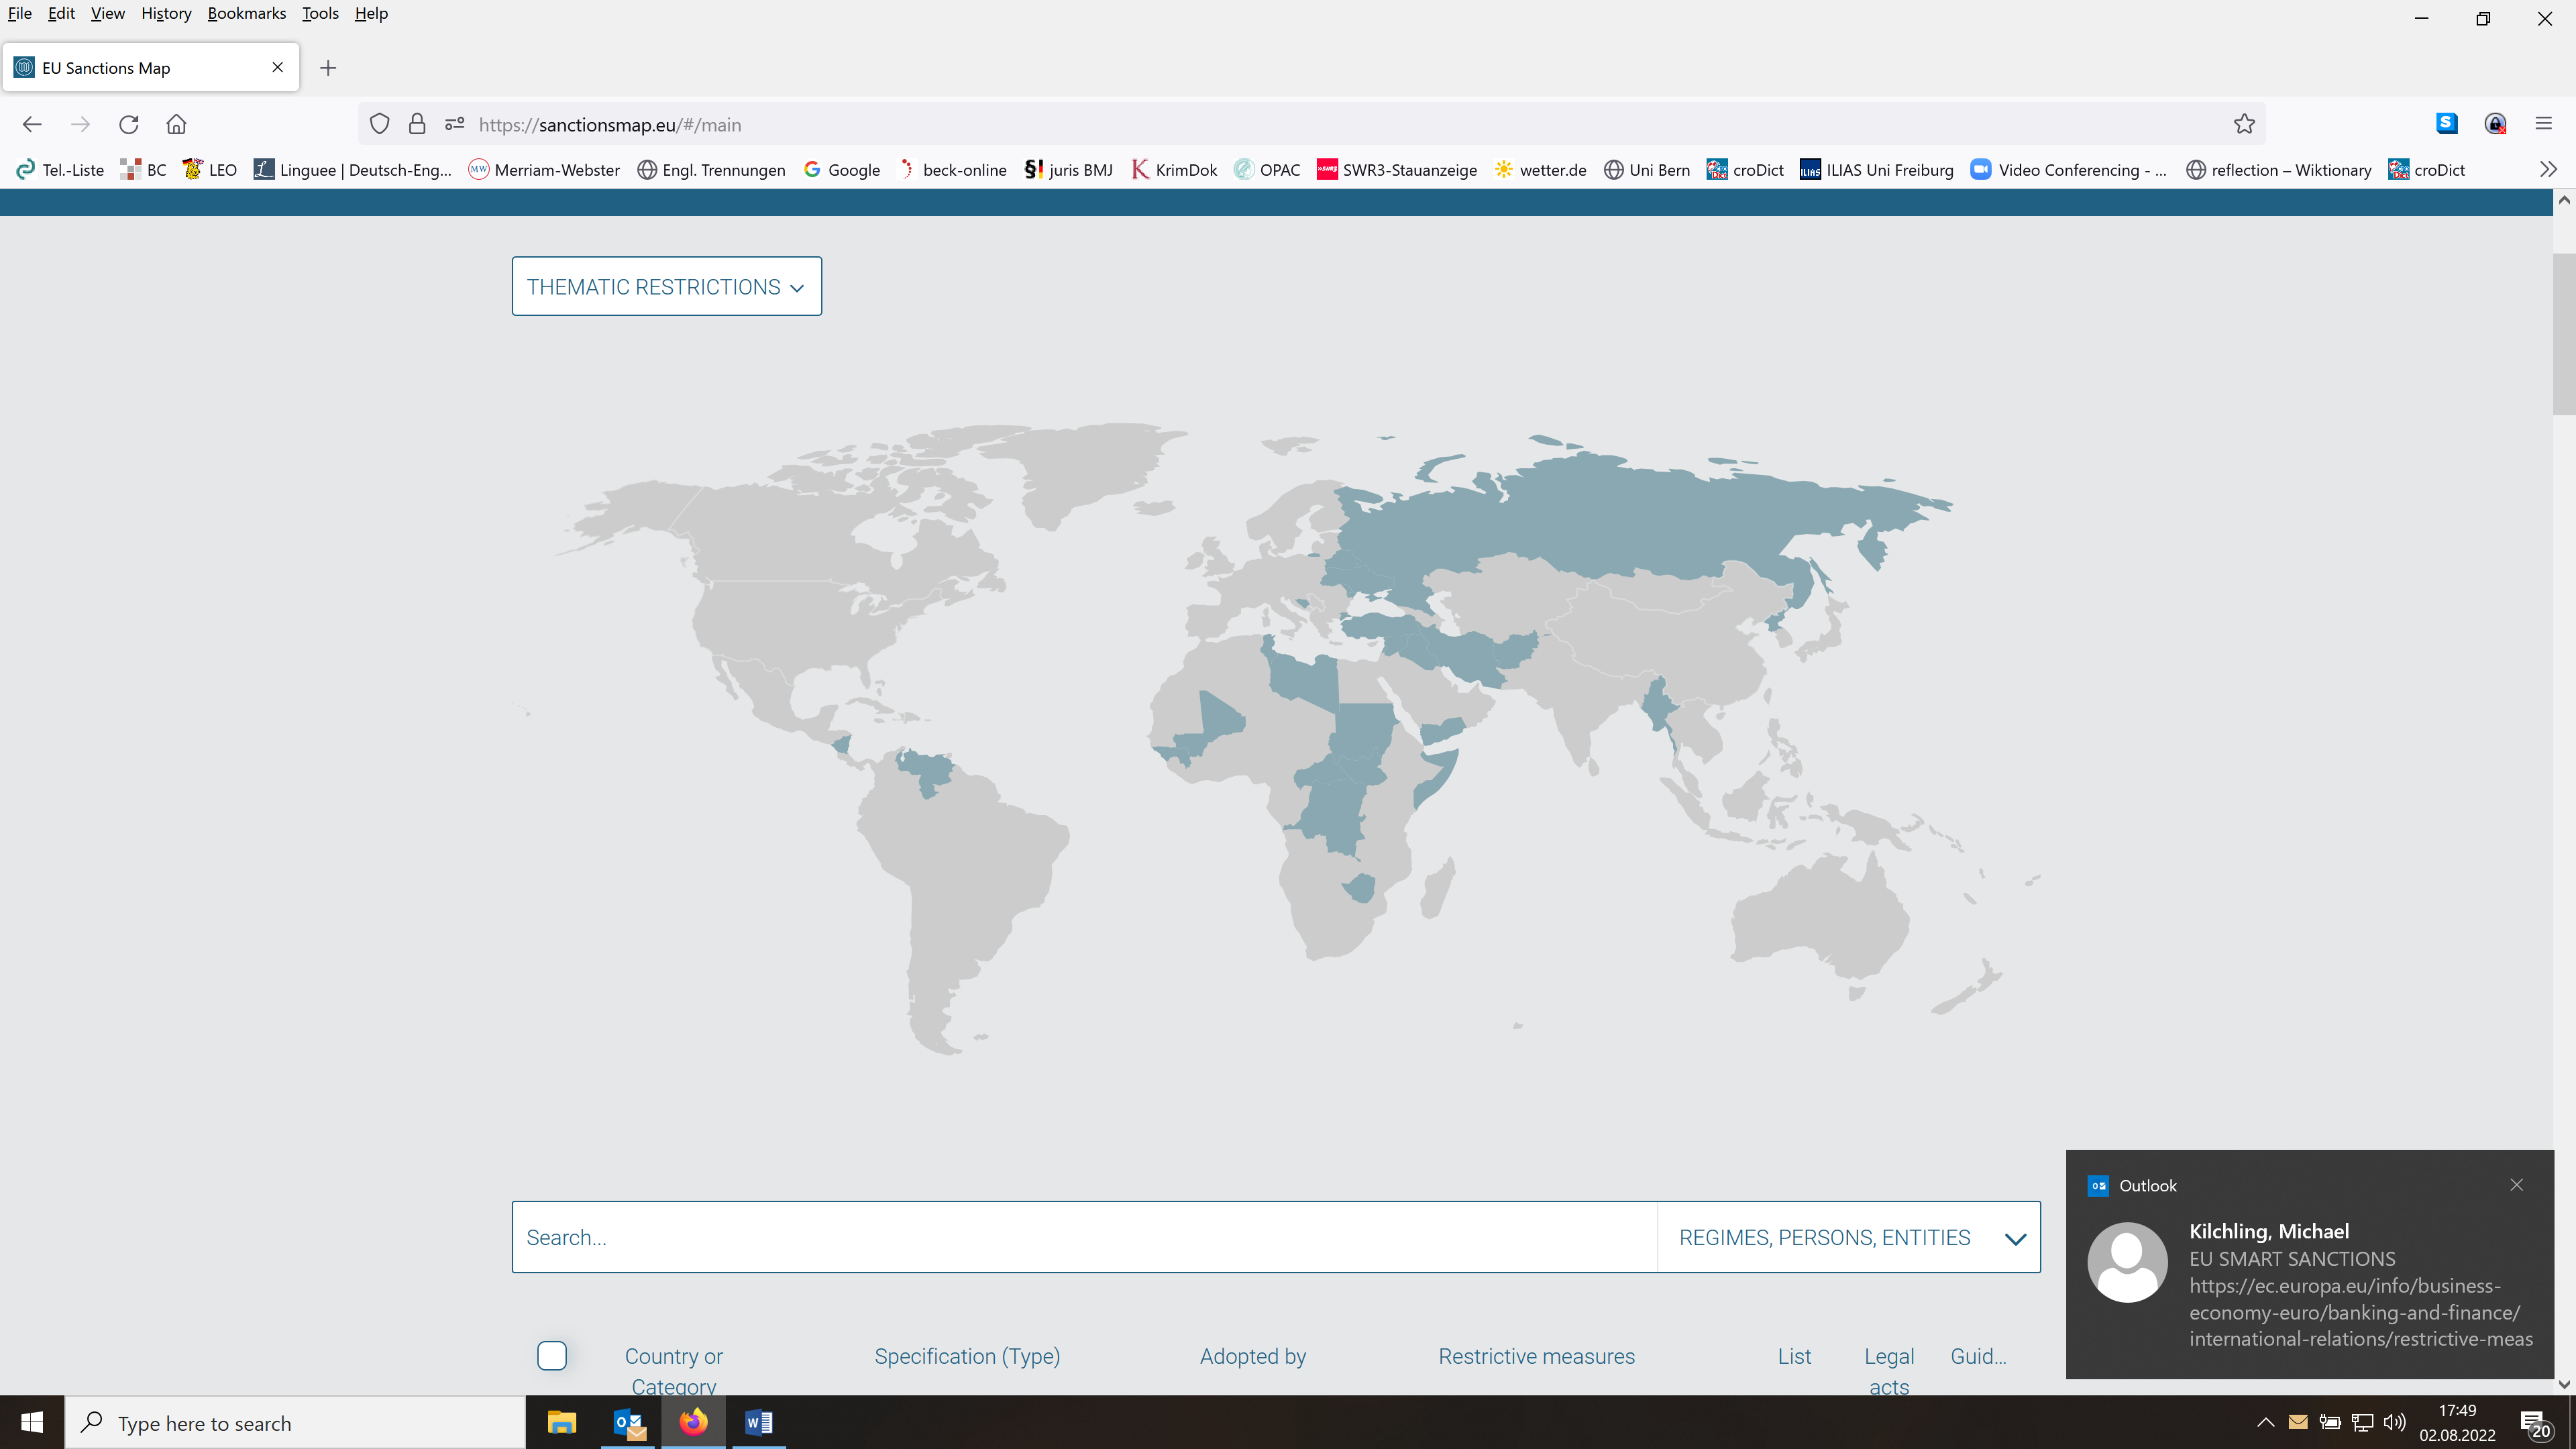Image resolution: width=2576 pixels, height=1449 pixels.
Task: Expand the Thematic Restrictions dropdown
Action: point(666,287)
